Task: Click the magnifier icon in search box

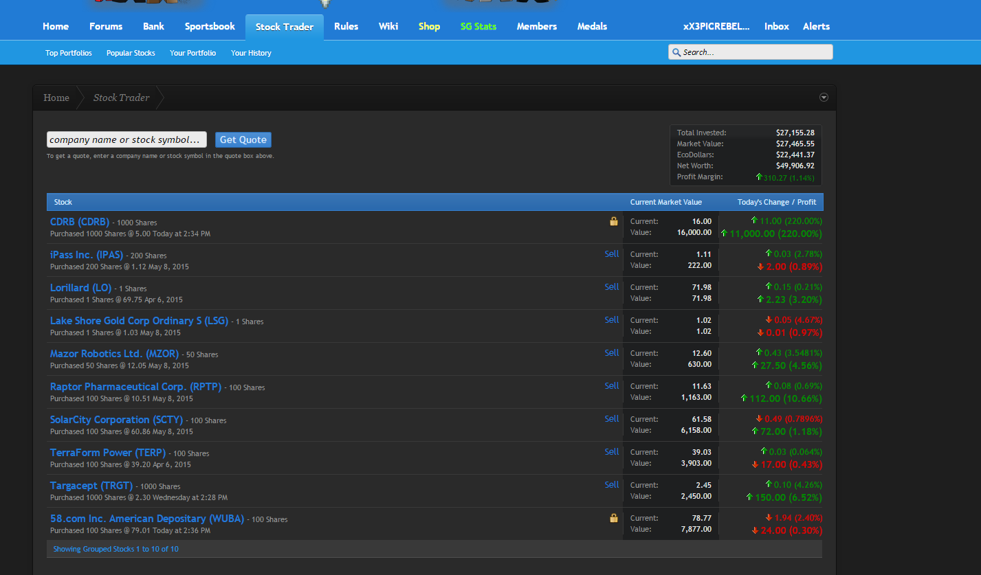Action: (x=676, y=52)
